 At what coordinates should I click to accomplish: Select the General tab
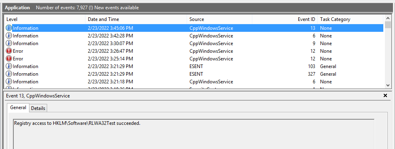18,108
